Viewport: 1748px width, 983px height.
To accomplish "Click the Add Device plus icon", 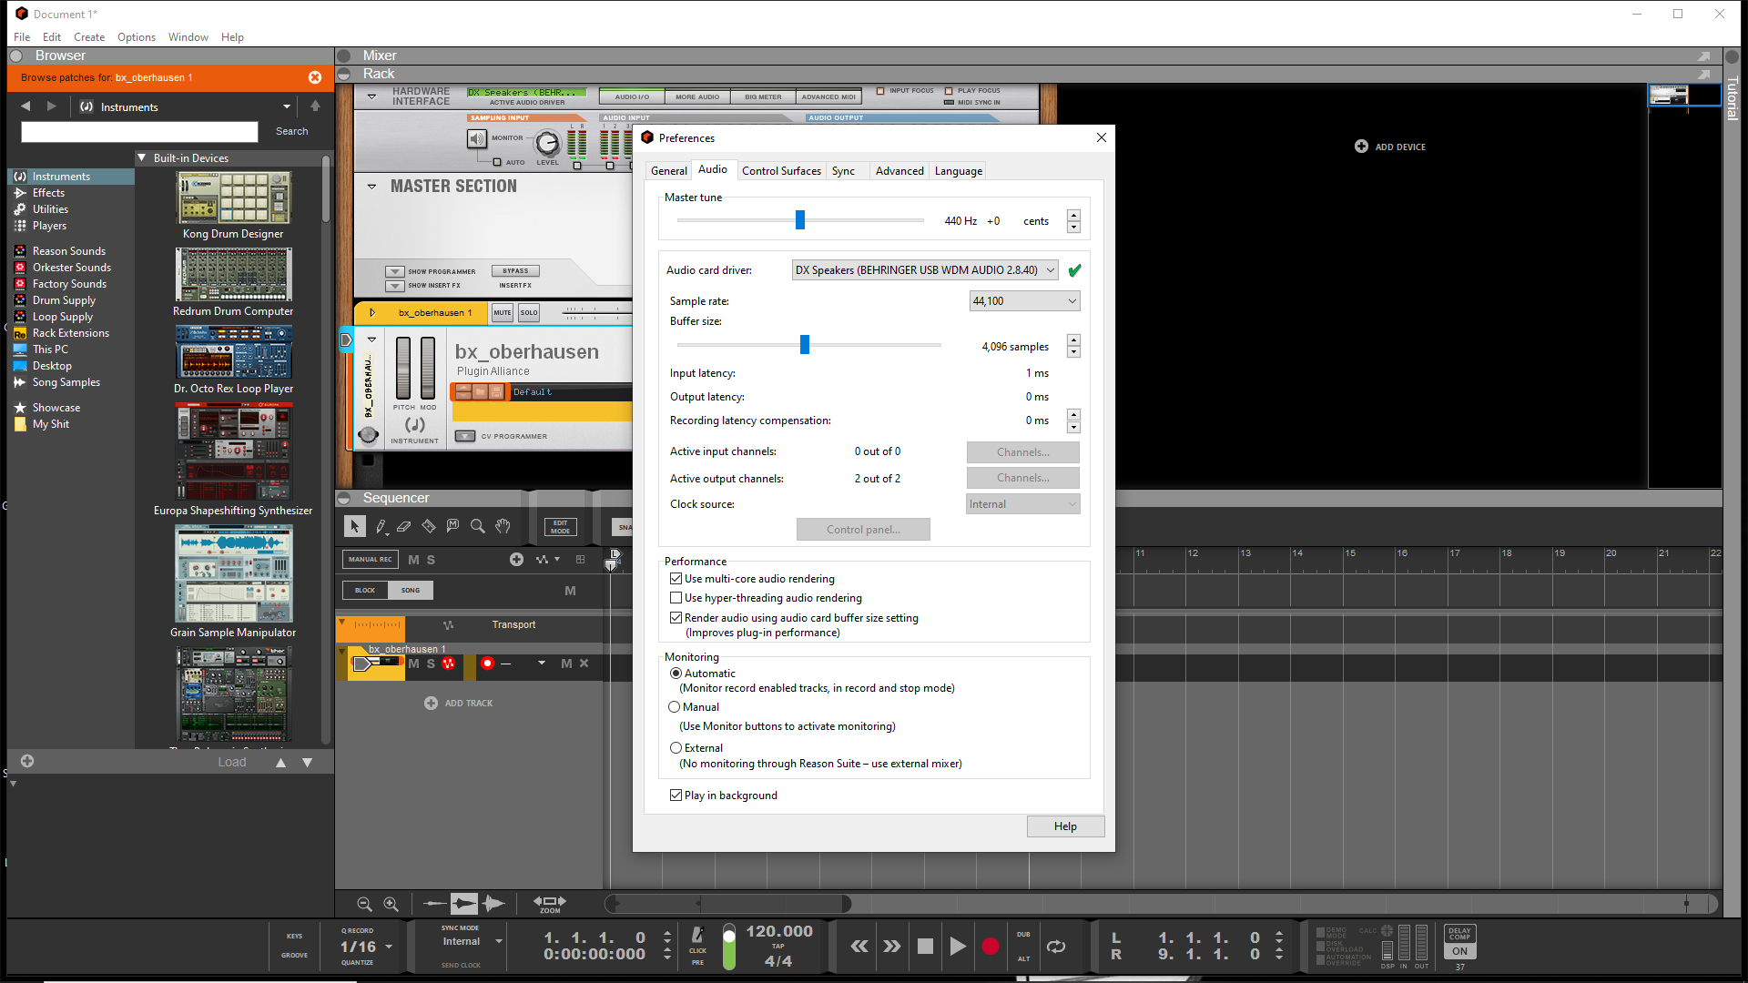I will tap(1361, 147).
